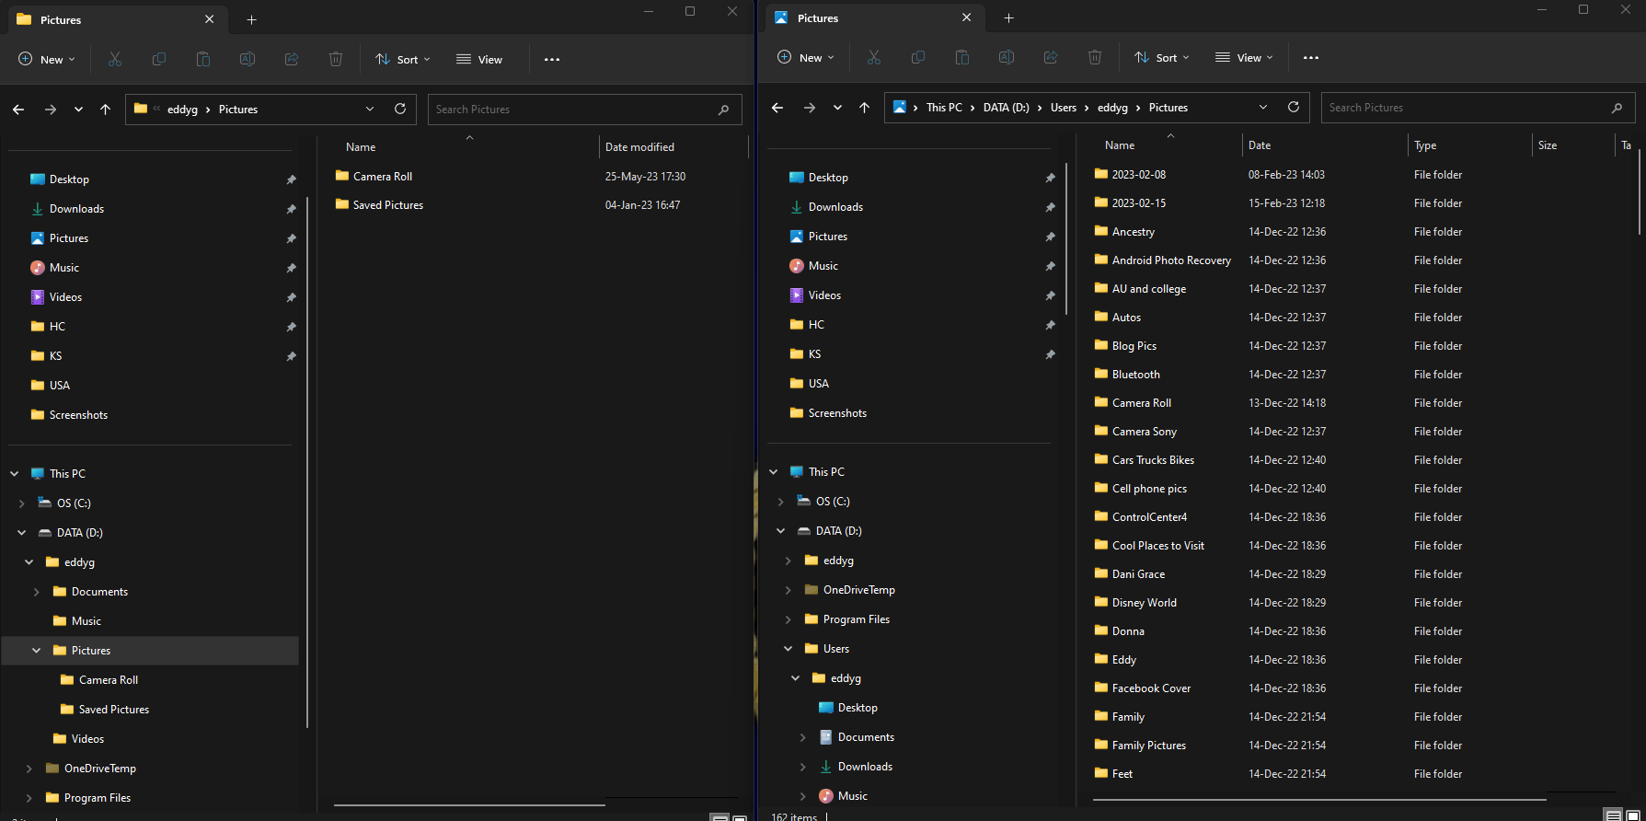Click horizontal scrollbar in left file pane
Viewport: 1646px width, 821px height.
click(x=469, y=804)
